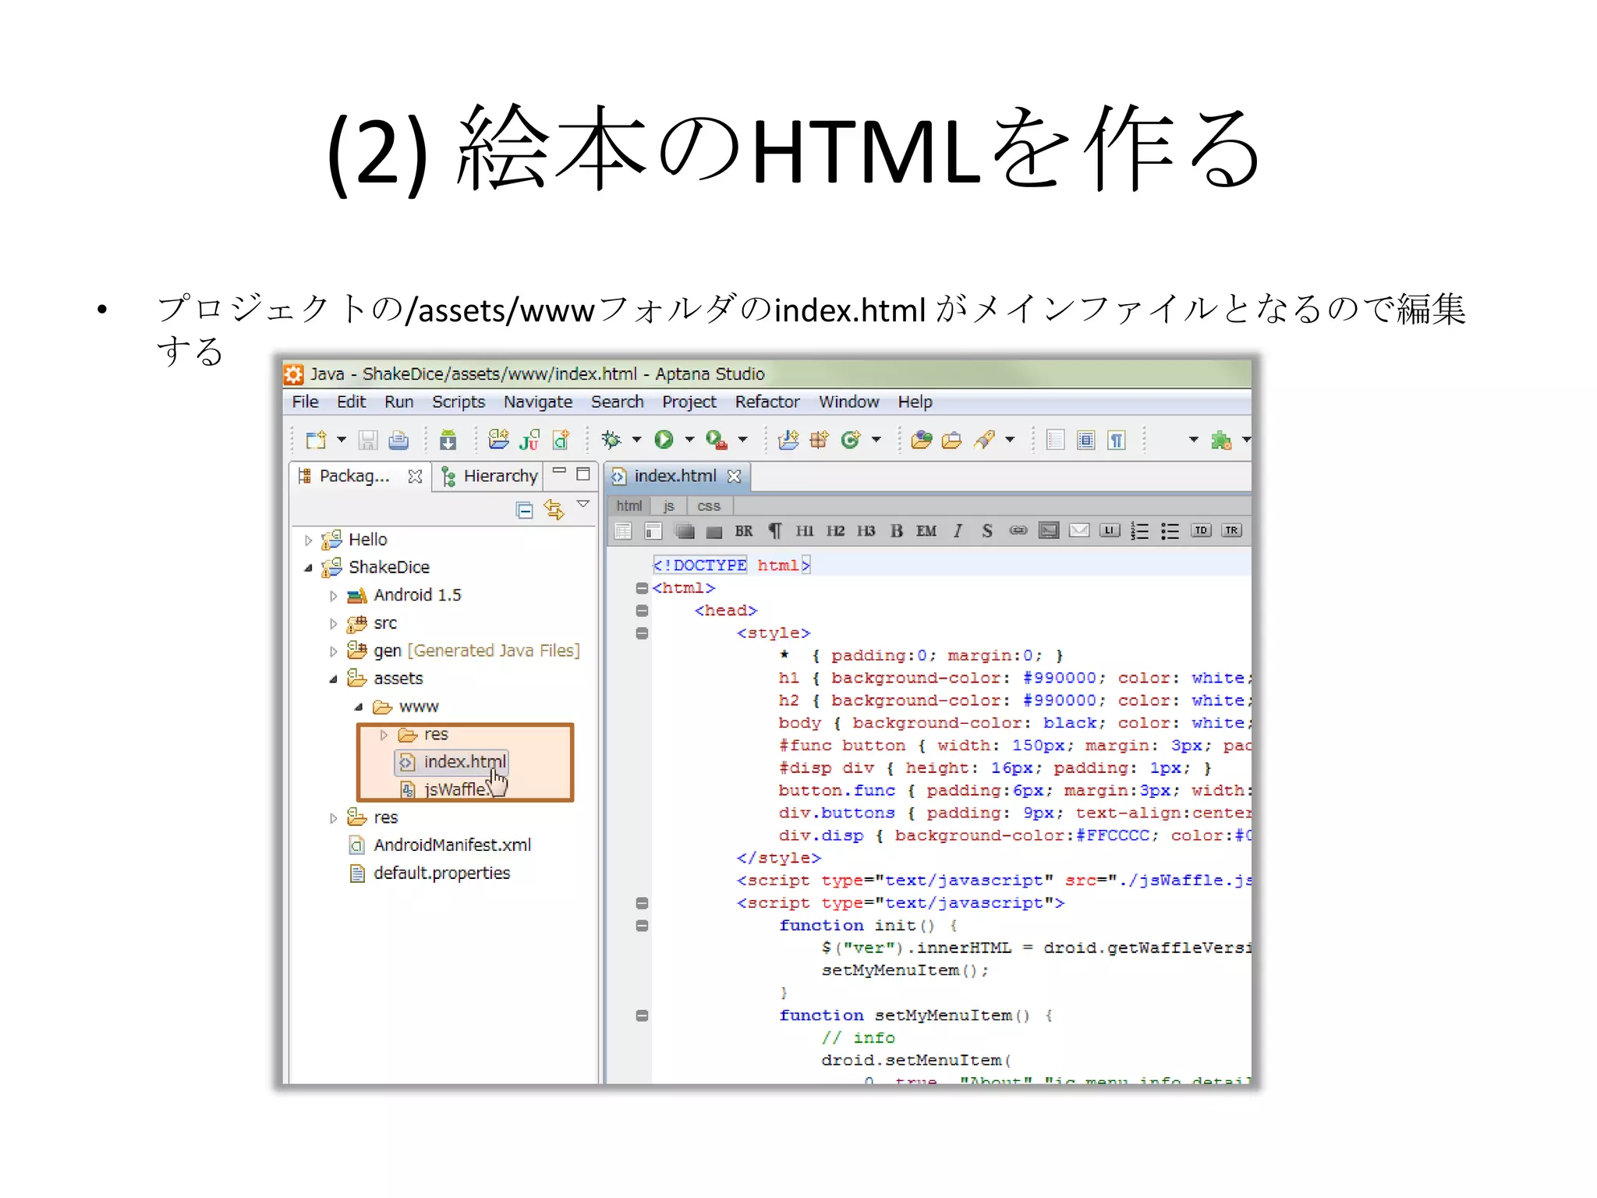This screenshot has height=1198, width=1597.
Task: Click the New Java class icon
Action: [851, 440]
